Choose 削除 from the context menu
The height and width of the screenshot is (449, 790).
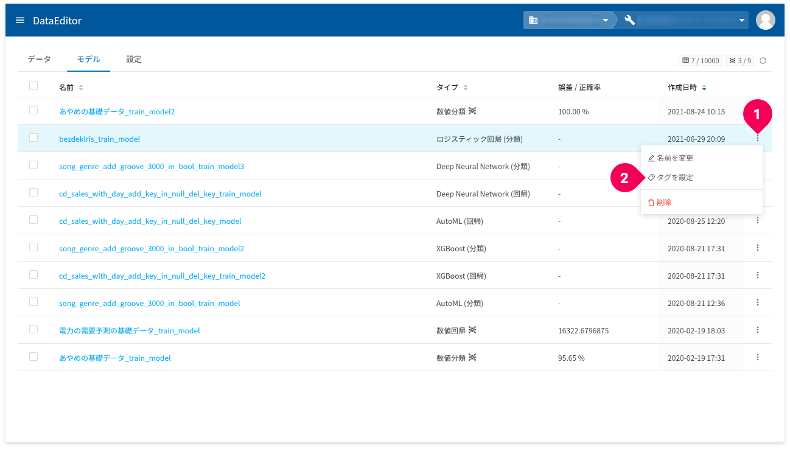point(701,203)
